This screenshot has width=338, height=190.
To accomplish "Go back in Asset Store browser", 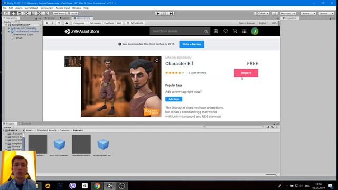I will click(47, 23).
